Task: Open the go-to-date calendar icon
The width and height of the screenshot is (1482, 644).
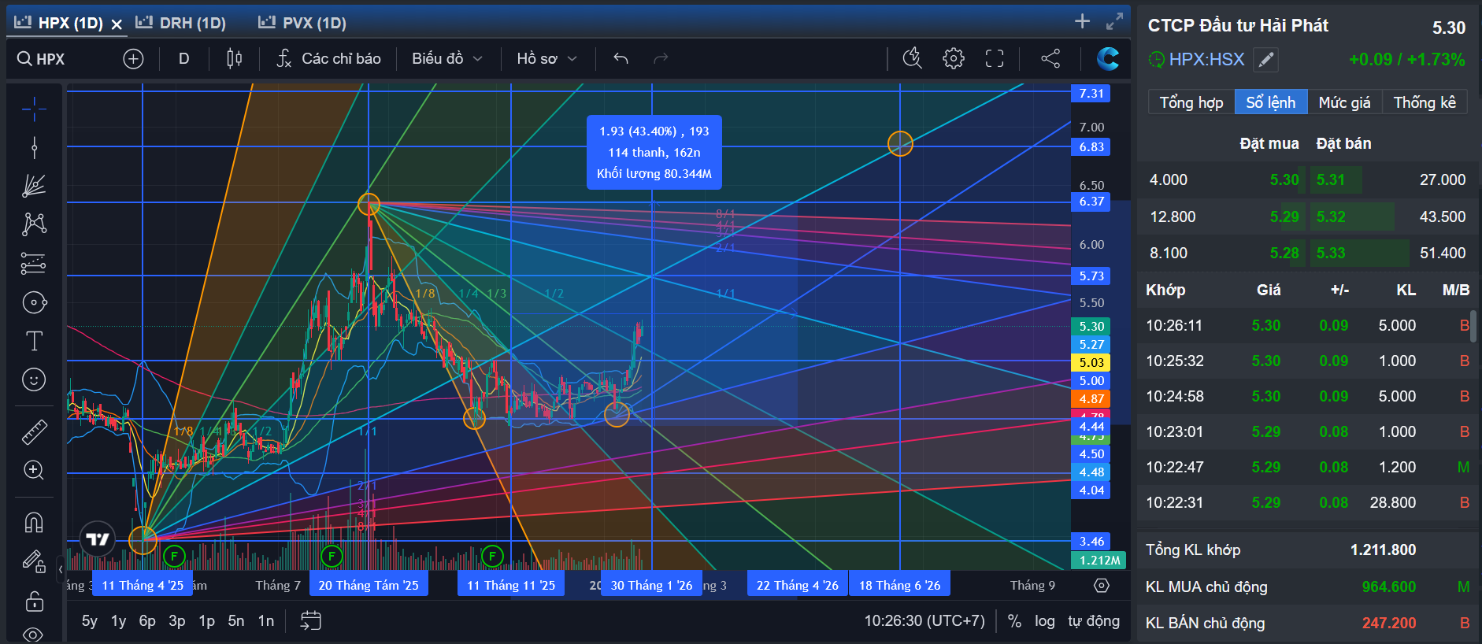Action: point(311,621)
